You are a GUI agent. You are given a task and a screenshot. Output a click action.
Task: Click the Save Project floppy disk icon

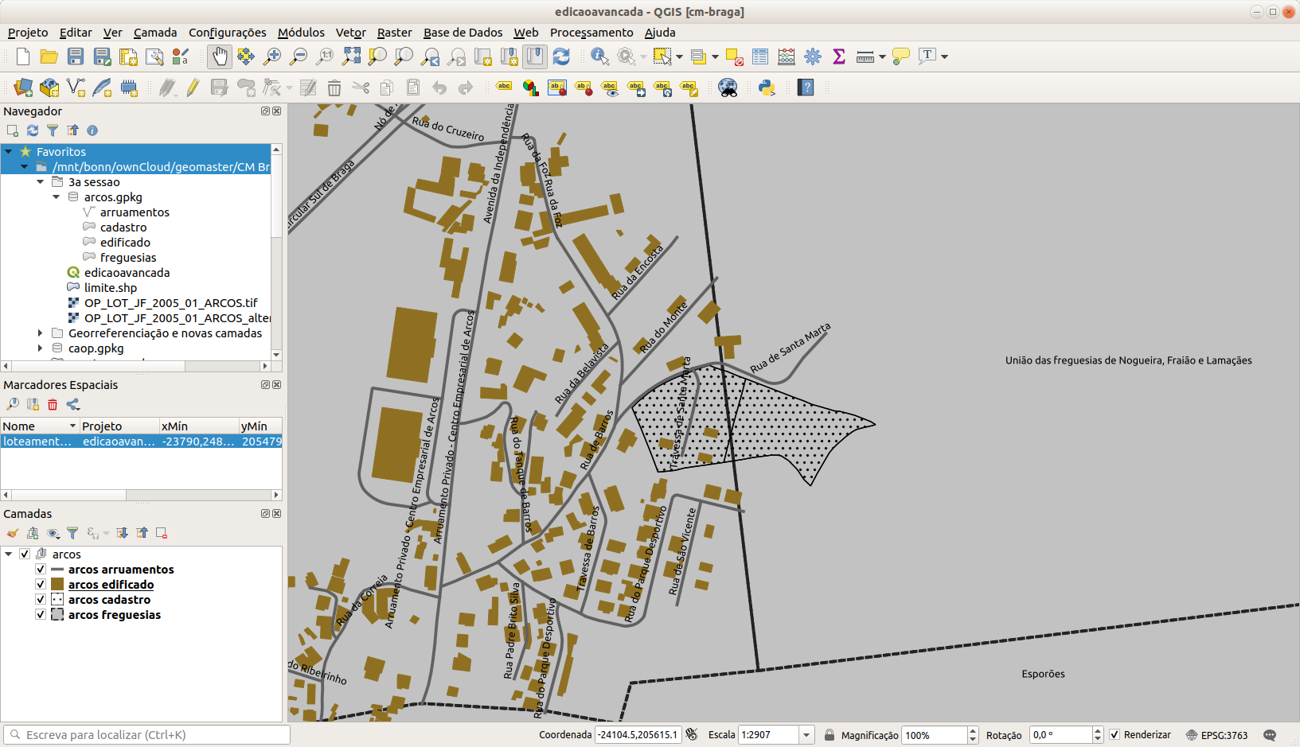pyautogui.click(x=76, y=56)
